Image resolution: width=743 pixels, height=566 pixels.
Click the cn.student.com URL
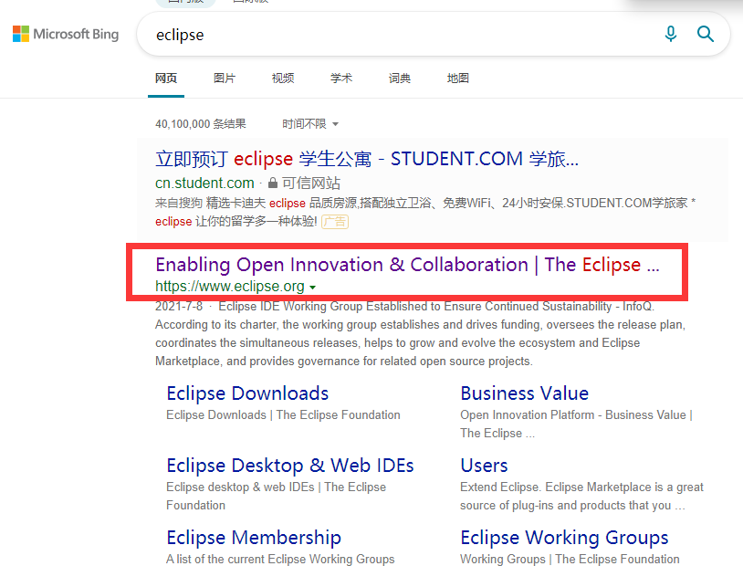pyautogui.click(x=204, y=183)
